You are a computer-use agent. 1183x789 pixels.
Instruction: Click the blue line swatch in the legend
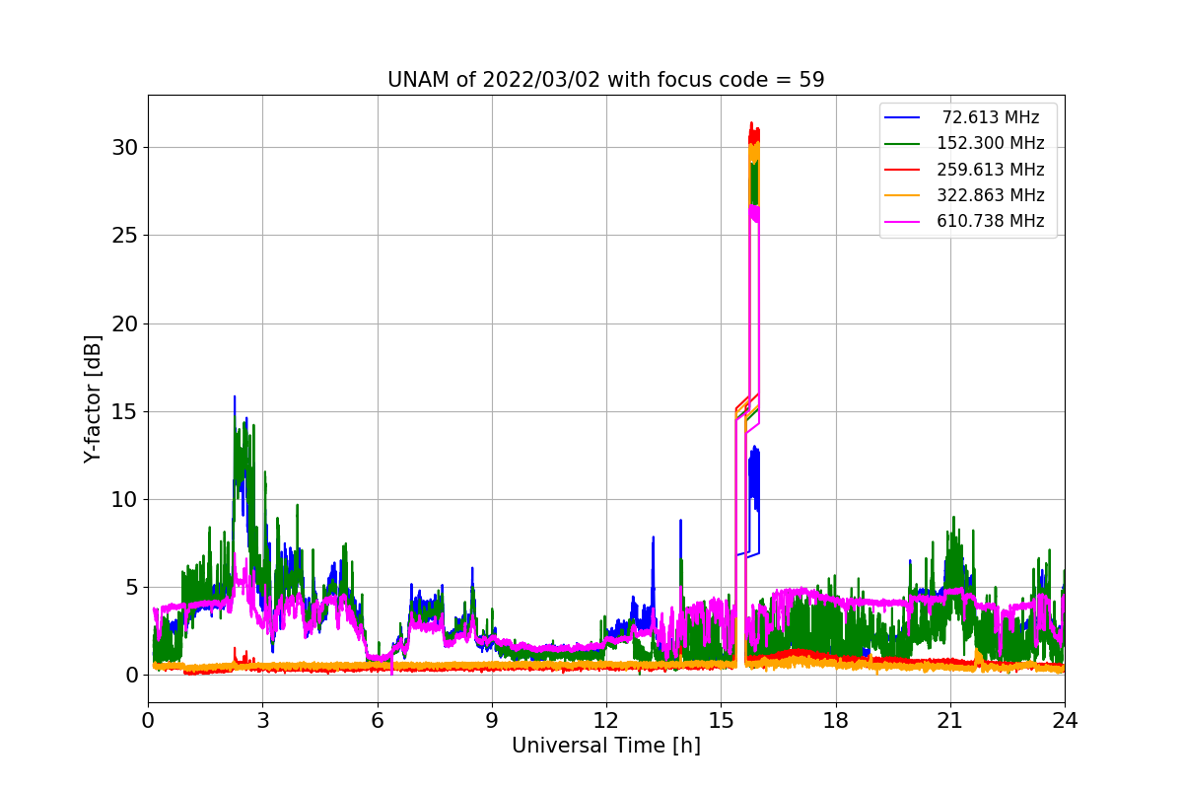point(902,117)
